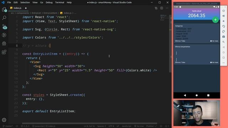Tap Android back button in phone navigation bar
This screenshot has height=128, width=228.
(185, 95)
